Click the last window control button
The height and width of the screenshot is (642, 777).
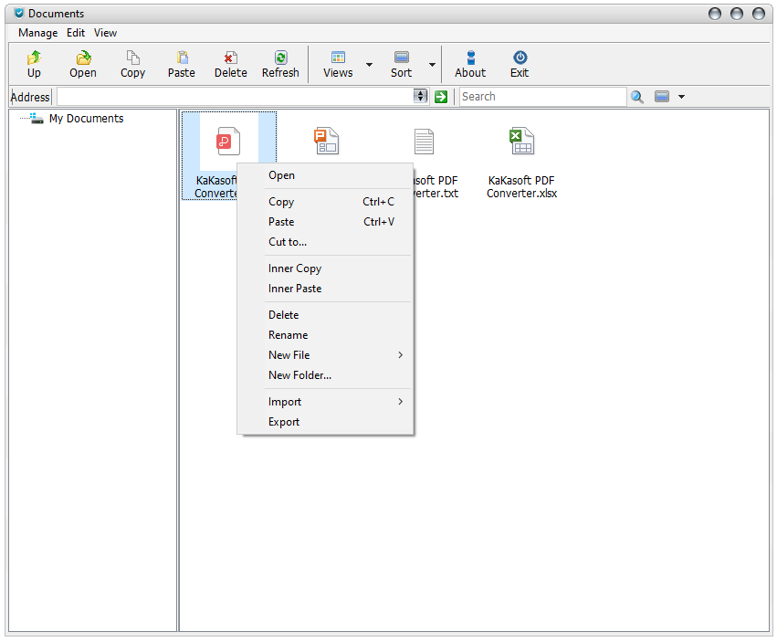pos(759,14)
